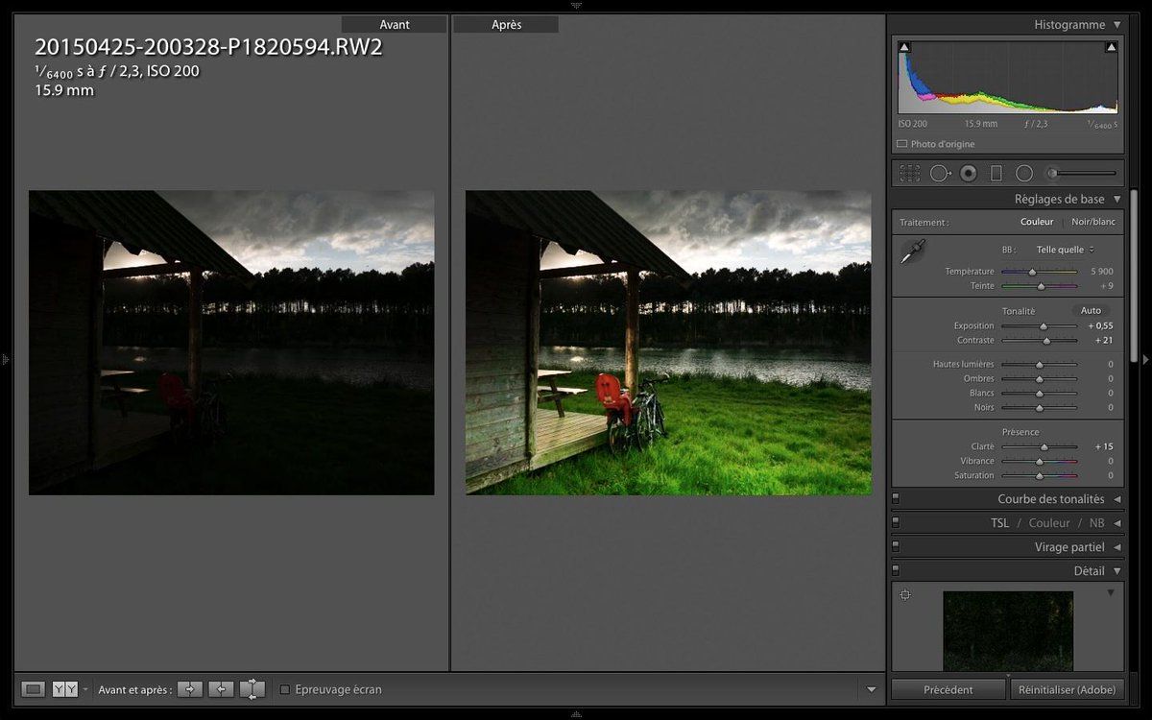Toggle shadow clipping indicator in histogram
Image resolution: width=1152 pixels, height=720 pixels.
point(904,47)
